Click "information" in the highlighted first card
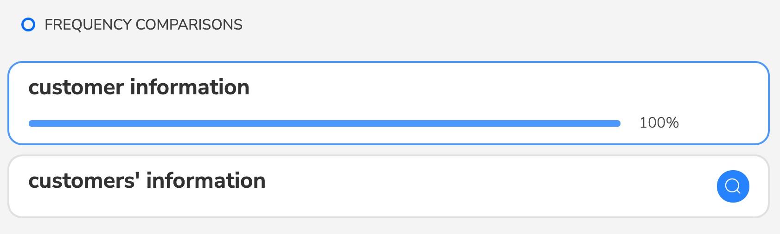 pos(190,87)
